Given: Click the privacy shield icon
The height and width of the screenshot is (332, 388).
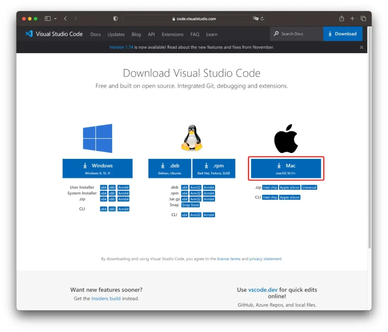Looking at the screenshot, I should (116, 19).
